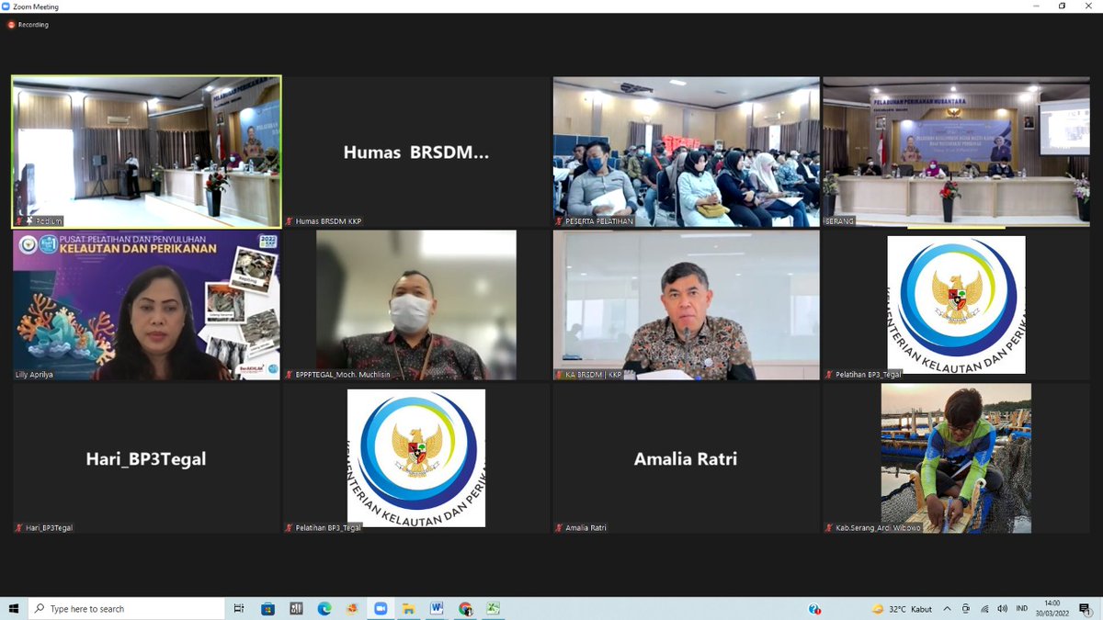Image resolution: width=1103 pixels, height=620 pixels.
Task: Select PESERTA PELATIHAN video tile
Action: 687,152
